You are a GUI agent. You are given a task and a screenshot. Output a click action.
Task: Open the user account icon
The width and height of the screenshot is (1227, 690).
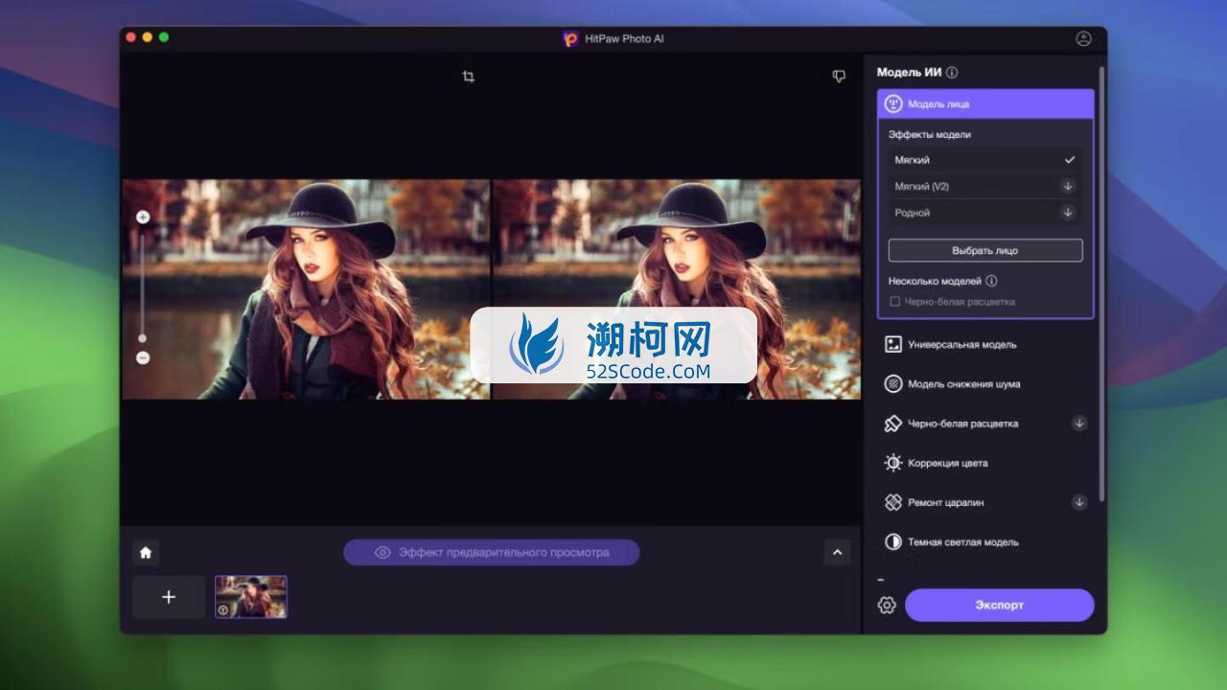coord(1083,38)
